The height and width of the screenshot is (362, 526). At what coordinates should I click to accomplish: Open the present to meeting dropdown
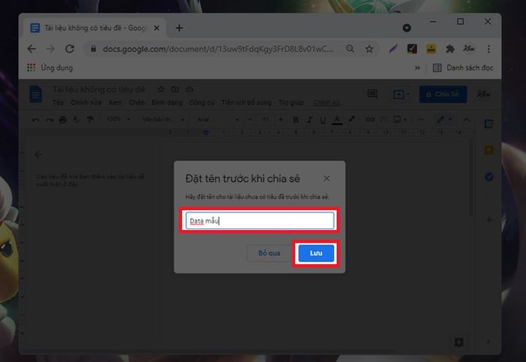[401, 95]
